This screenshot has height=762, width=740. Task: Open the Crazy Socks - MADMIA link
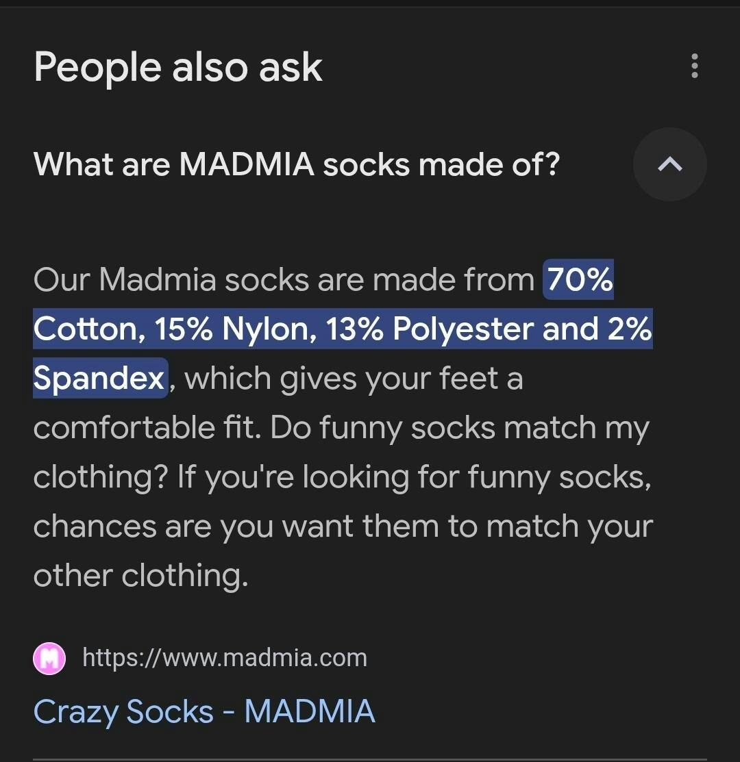[204, 711]
